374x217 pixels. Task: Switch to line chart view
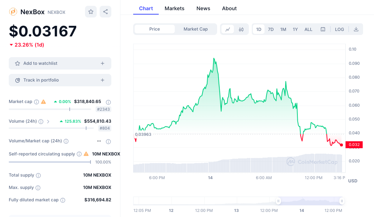pos(228,29)
